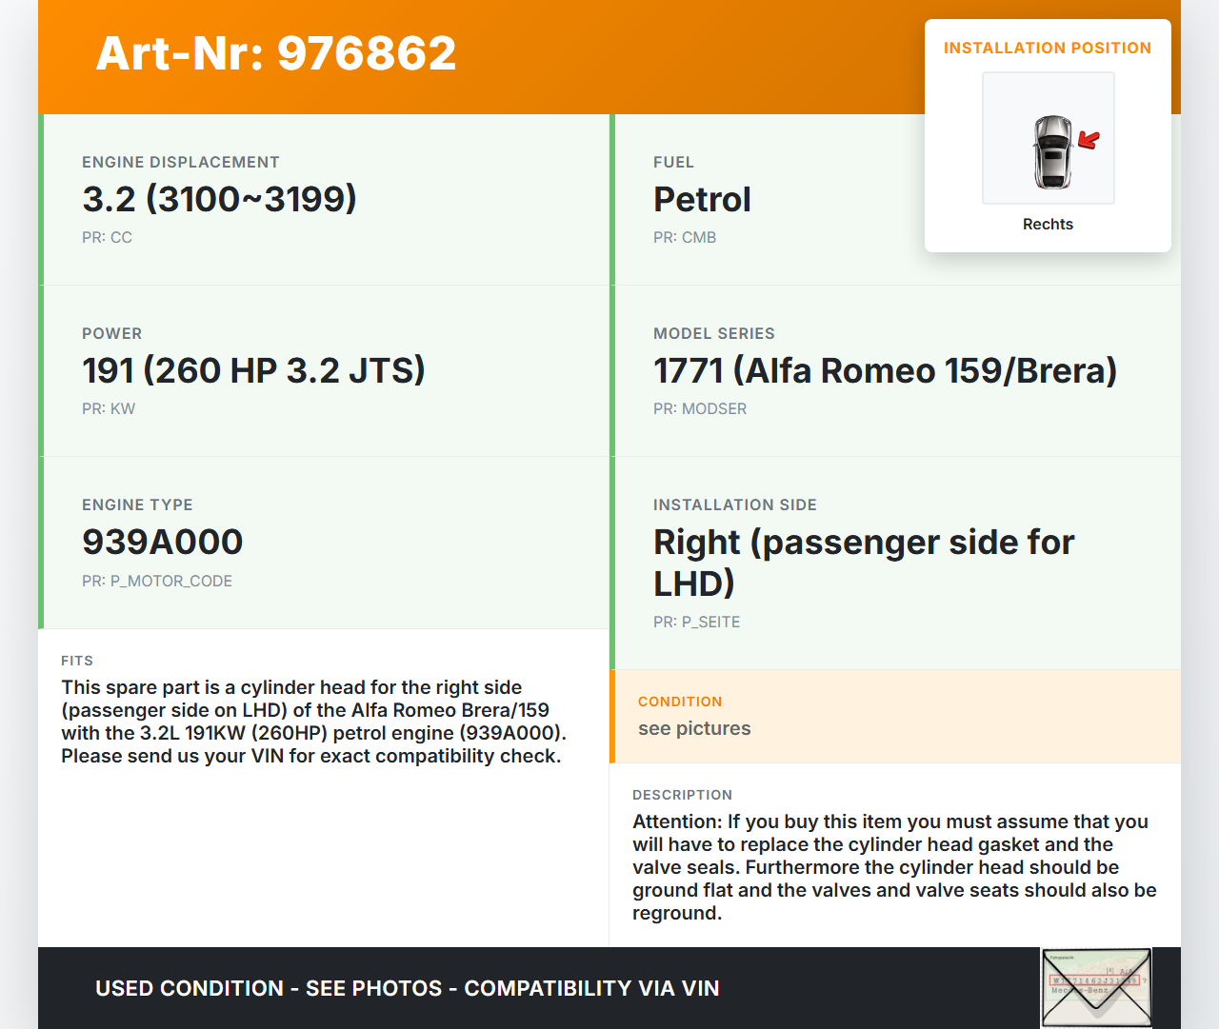Click the 'INSTALLATION POSITION' heading
The width and height of the screenshot is (1219, 1029).
coord(1047,48)
